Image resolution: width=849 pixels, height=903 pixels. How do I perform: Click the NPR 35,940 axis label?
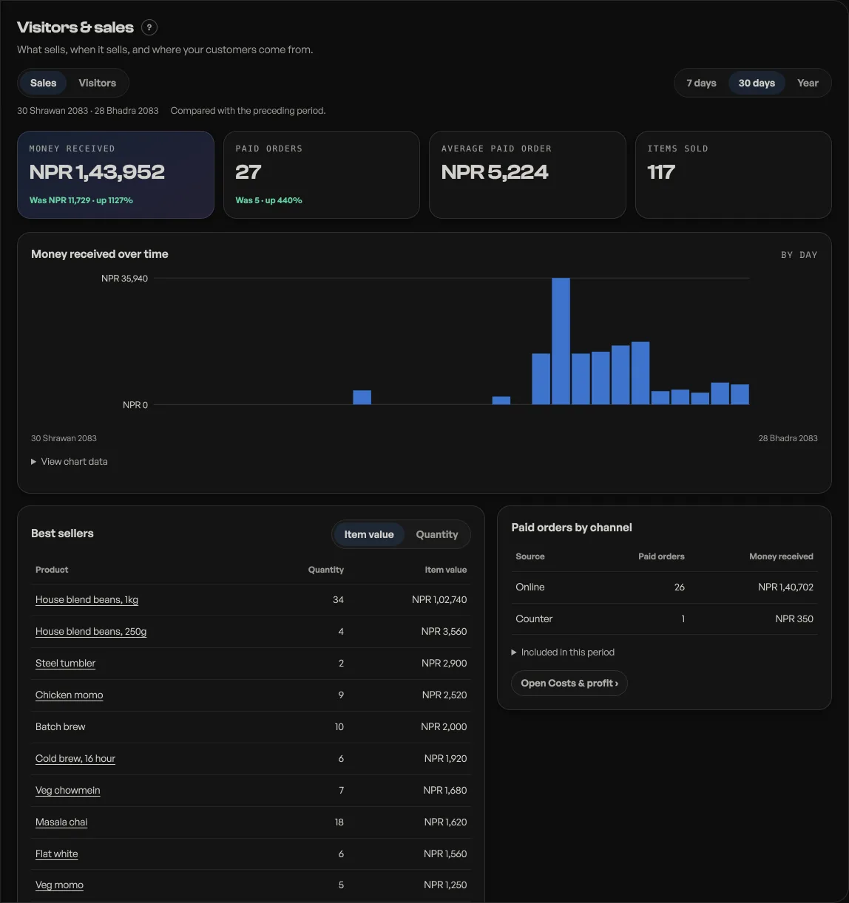click(124, 279)
